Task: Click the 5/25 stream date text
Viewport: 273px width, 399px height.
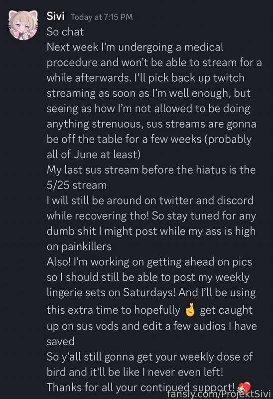Action: coord(77,185)
